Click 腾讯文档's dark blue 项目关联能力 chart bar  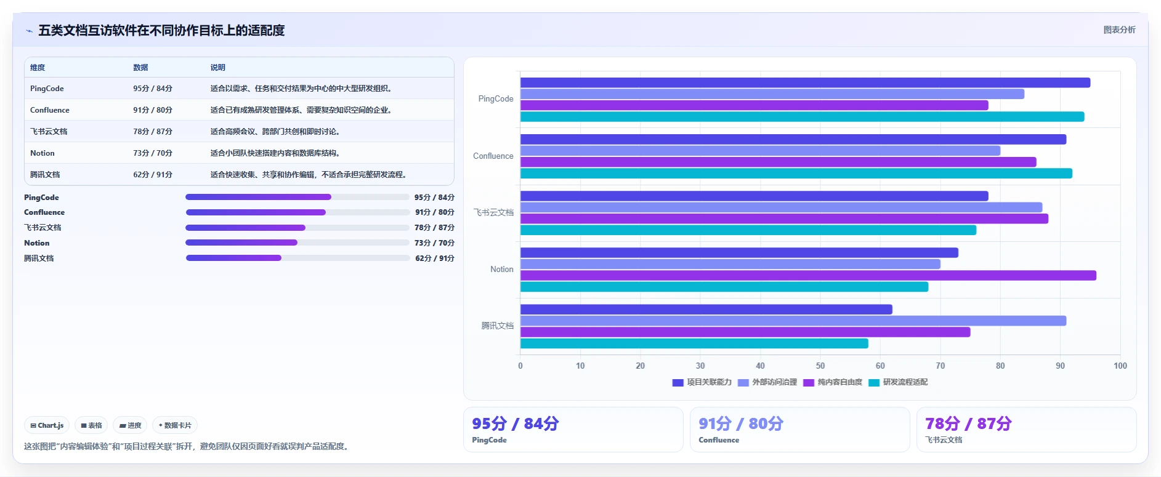706,310
